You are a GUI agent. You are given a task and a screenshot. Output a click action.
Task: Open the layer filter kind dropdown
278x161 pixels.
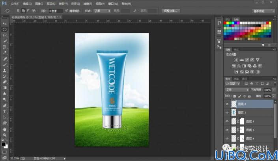233,84
